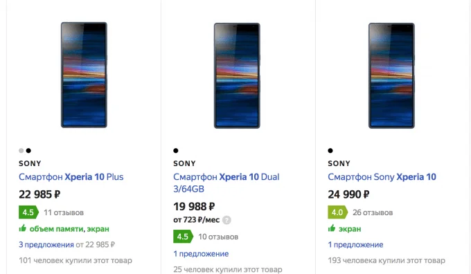Open Смартфон Xperia 10 Dual 3/64GB link
471x274 pixels.
226,183
